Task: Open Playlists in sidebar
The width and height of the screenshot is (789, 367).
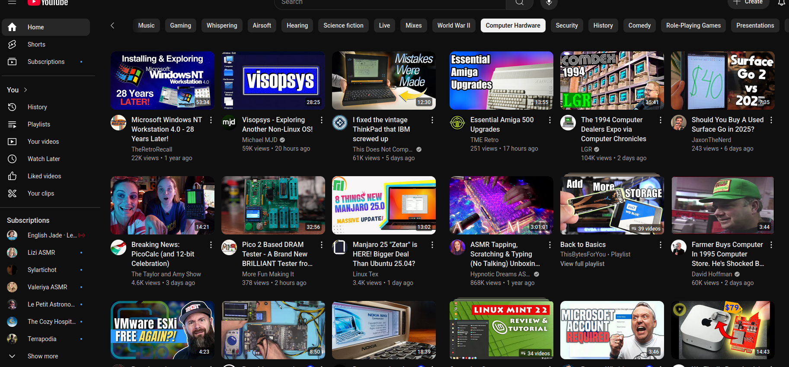Action: [46, 124]
